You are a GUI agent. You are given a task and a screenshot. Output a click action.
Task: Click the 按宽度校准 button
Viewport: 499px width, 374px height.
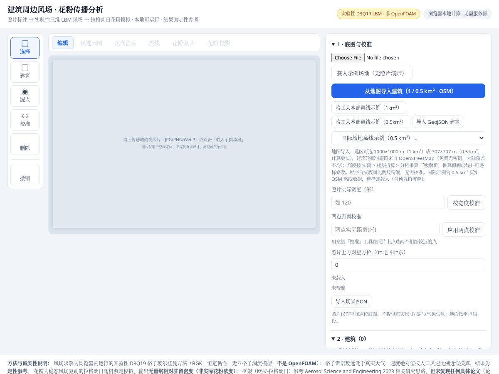pos(466,202)
